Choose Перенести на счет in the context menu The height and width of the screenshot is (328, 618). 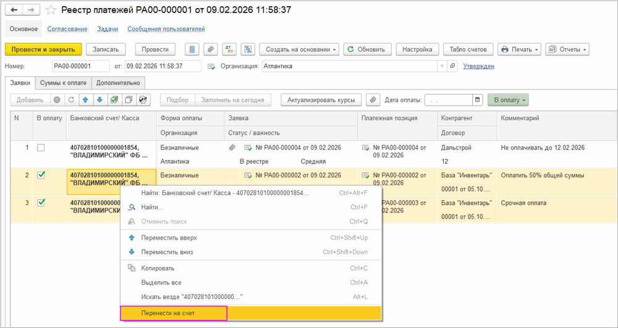click(x=174, y=313)
